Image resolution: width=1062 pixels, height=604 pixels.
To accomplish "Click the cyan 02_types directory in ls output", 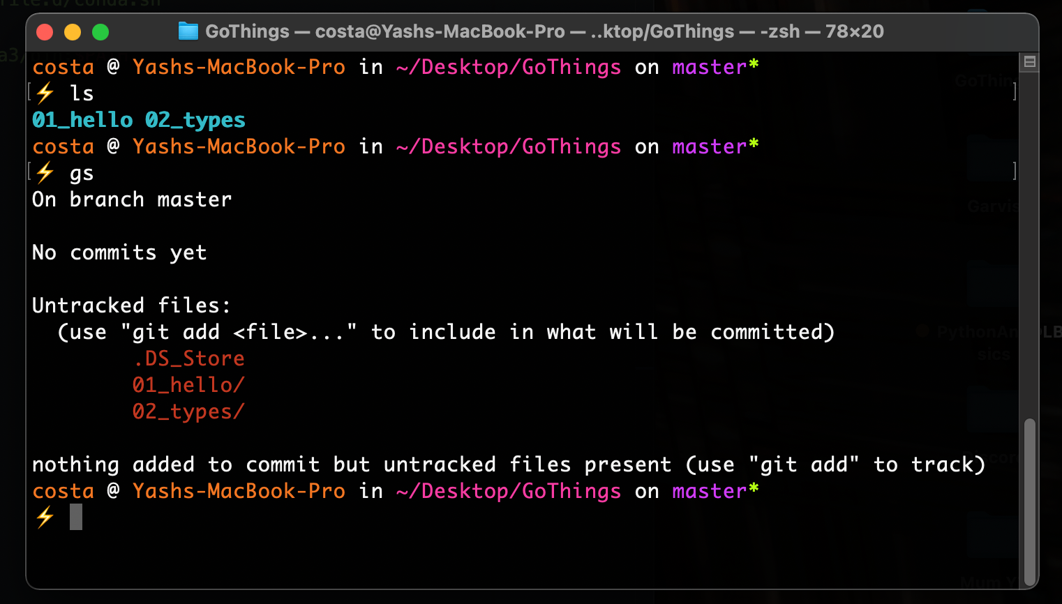I will [x=195, y=120].
